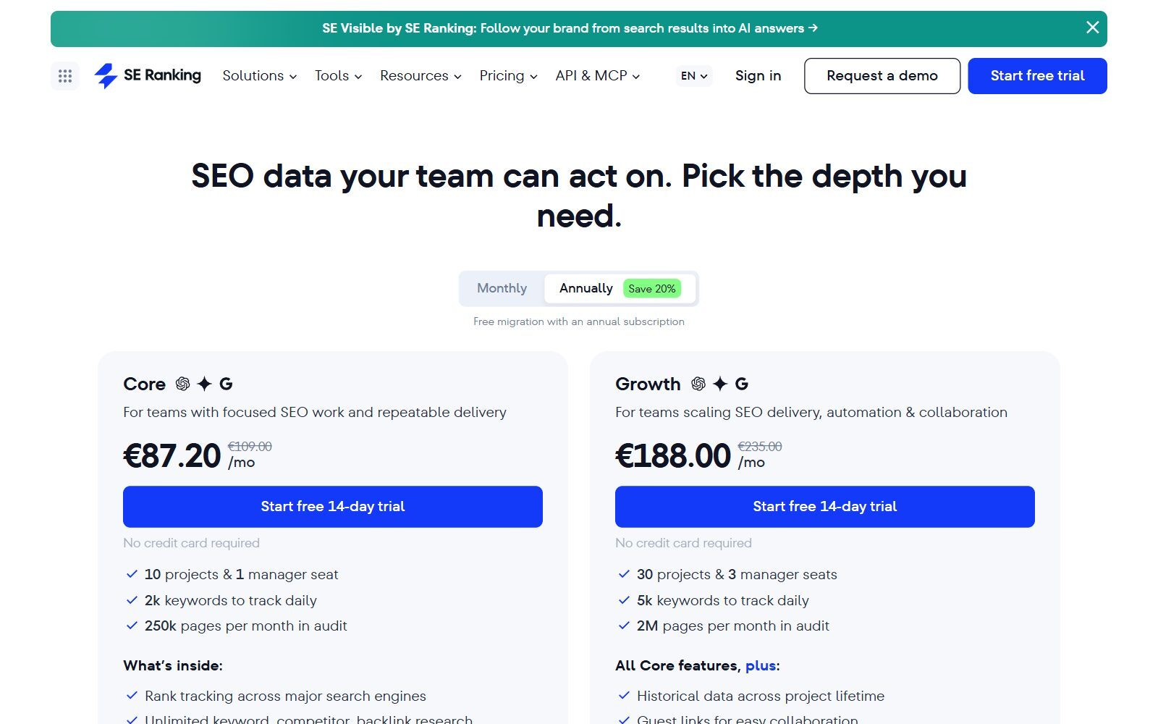Open the apps grid icon
This screenshot has height=724, width=1158.
(x=65, y=76)
